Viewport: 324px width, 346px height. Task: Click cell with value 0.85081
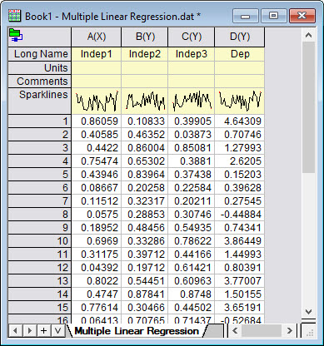tap(192, 148)
